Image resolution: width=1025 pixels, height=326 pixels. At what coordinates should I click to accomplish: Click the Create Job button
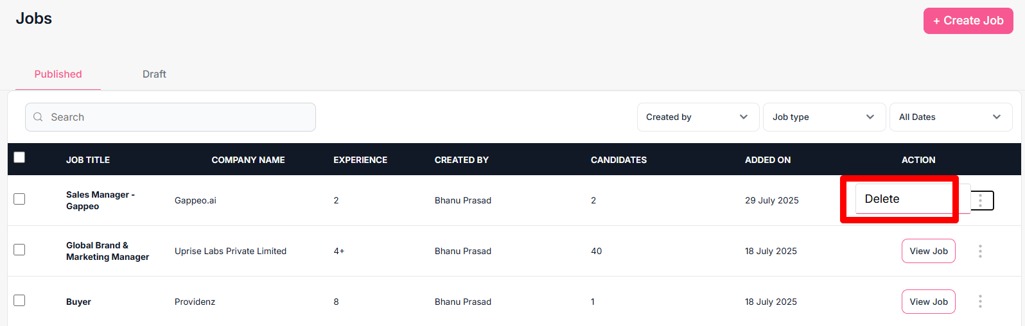pyautogui.click(x=968, y=21)
